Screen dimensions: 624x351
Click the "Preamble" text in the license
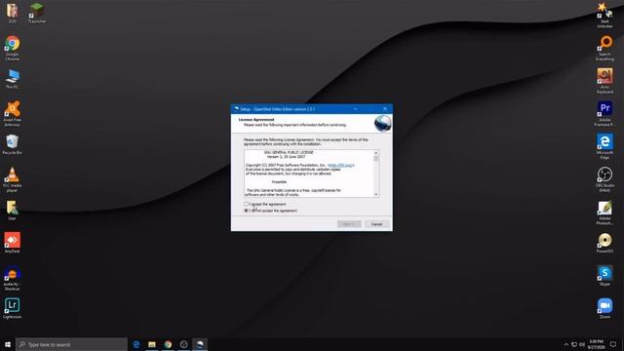tap(279, 182)
